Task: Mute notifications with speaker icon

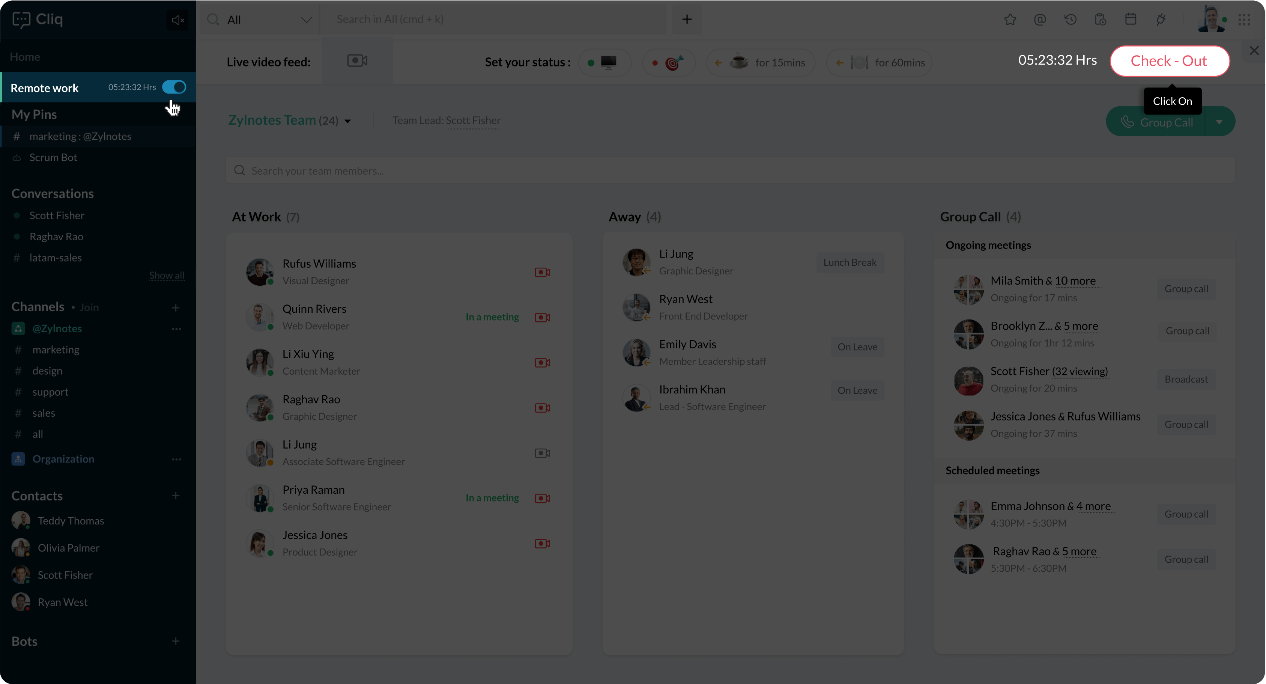Action: (x=177, y=20)
